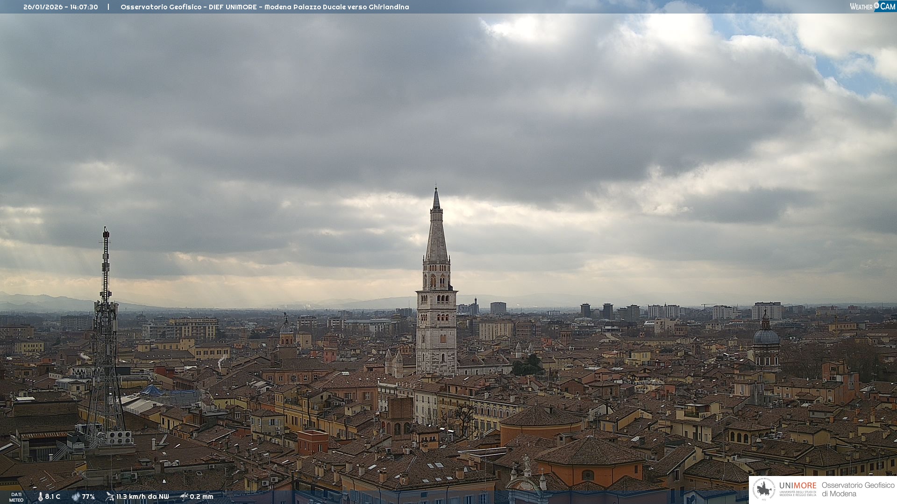Click the blue tarp rooftop near the antenna
Image resolution: width=897 pixels, height=504 pixels.
[x=152, y=391]
